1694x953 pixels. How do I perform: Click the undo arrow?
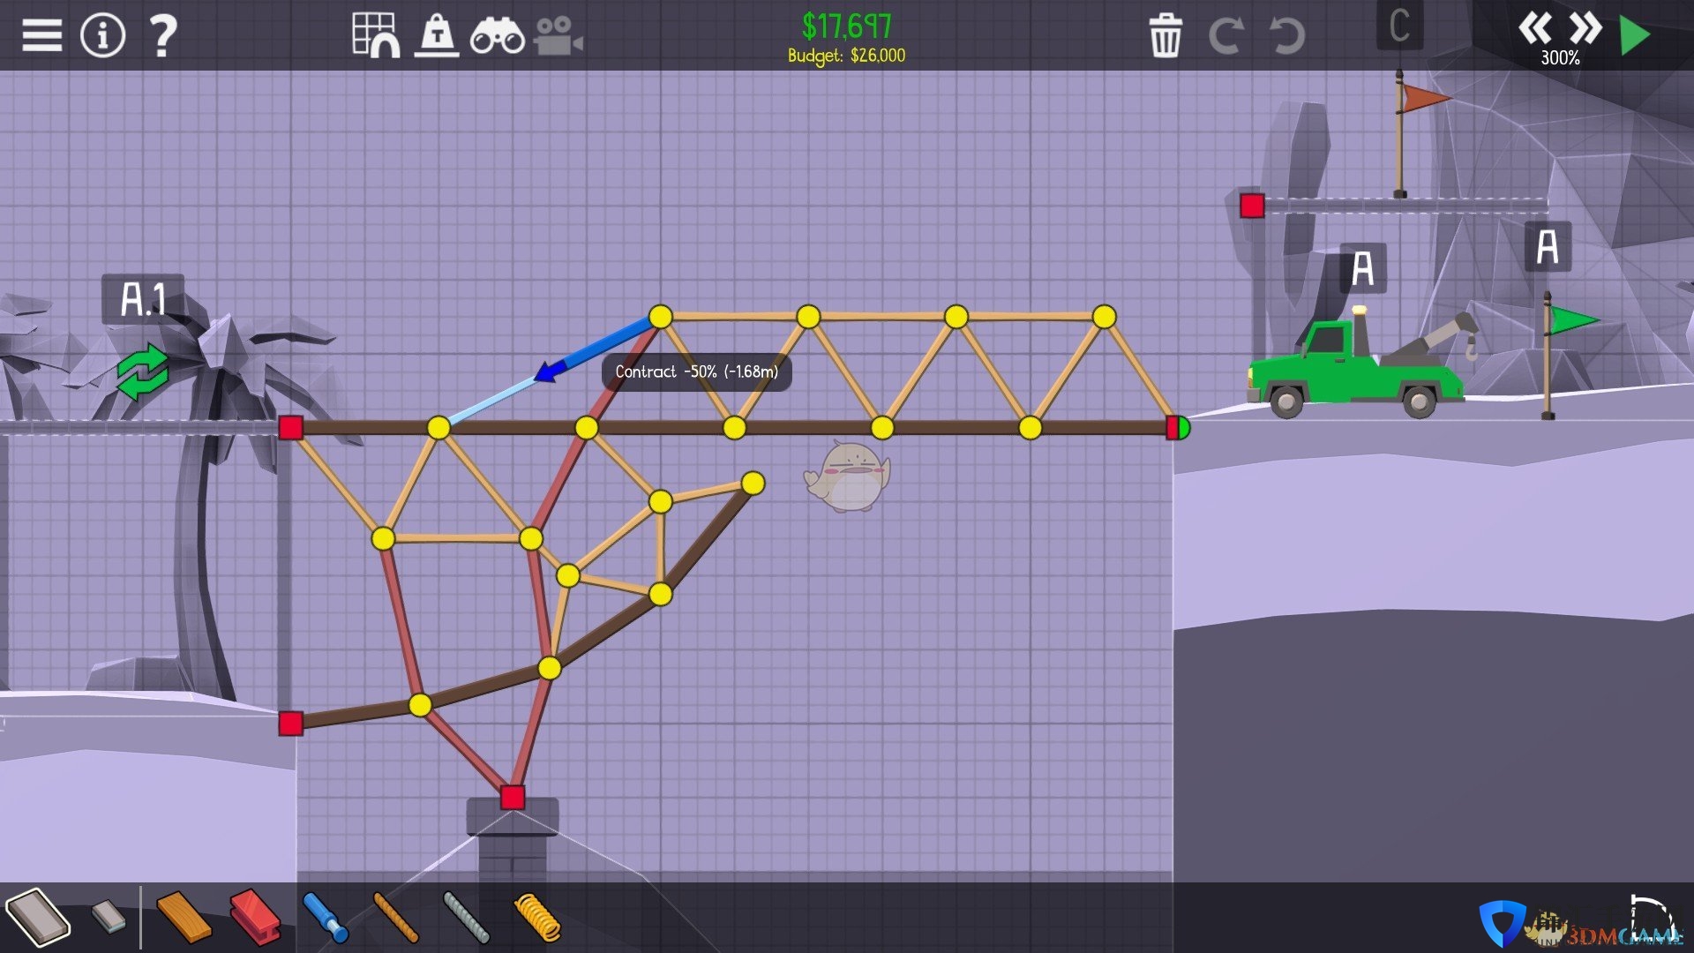[x=1287, y=36]
